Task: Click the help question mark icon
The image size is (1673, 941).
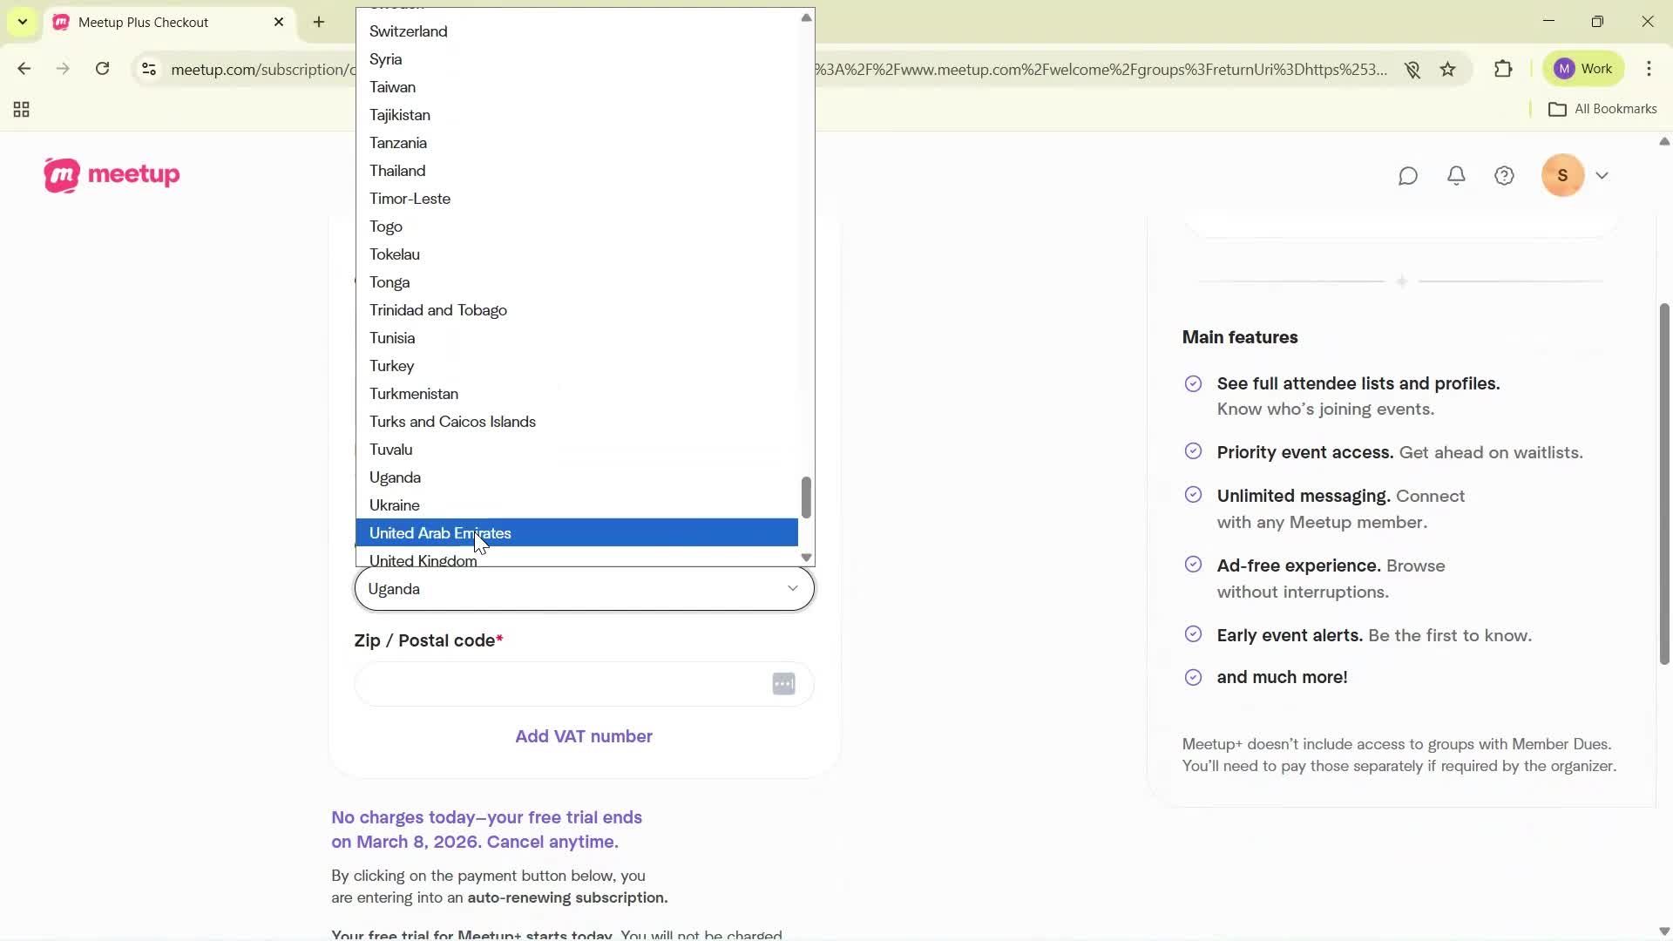Action: (x=1505, y=175)
